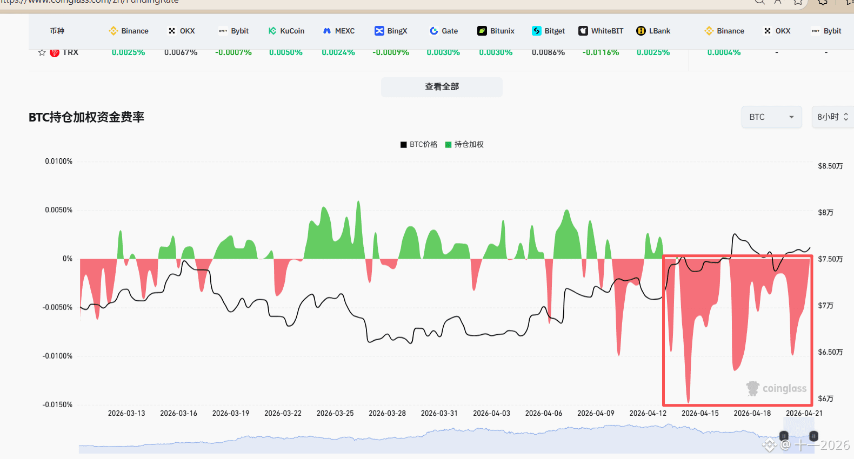
Task: Toggle the 持仓加权 series in the legend
Action: click(464, 144)
